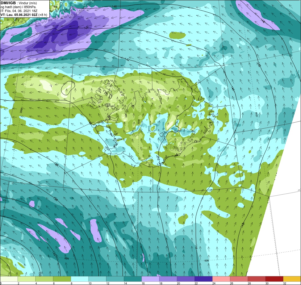Pick the 4–6 m/s green legend swatch
The image size is (301, 285).
point(44,279)
